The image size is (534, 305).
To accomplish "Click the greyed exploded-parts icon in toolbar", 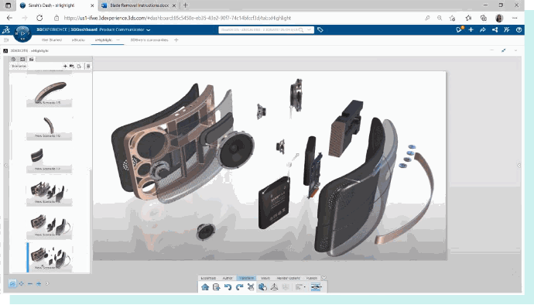I will 286,287.
